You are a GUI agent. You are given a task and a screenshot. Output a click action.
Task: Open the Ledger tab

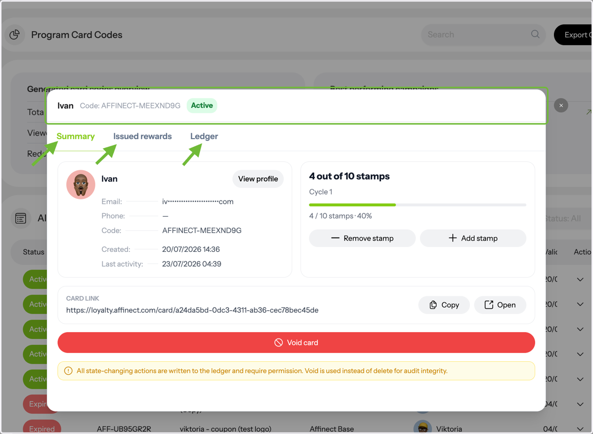pos(204,136)
